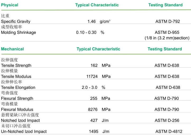The image size is (191, 137).
Task: Select the Un-Notched Izod Impact label
Action: pos(24,131)
